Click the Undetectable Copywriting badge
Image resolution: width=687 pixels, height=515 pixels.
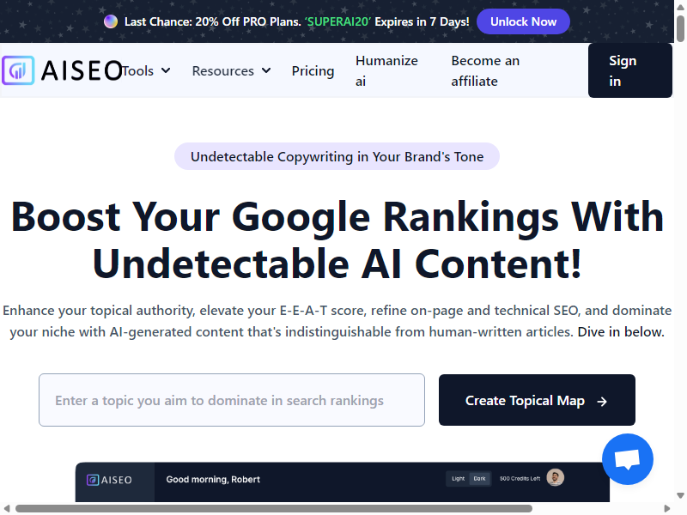pyautogui.click(x=337, y=156)
